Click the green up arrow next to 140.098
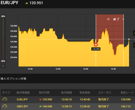This screenshot has height=110, width=135. tap(40, 107)
